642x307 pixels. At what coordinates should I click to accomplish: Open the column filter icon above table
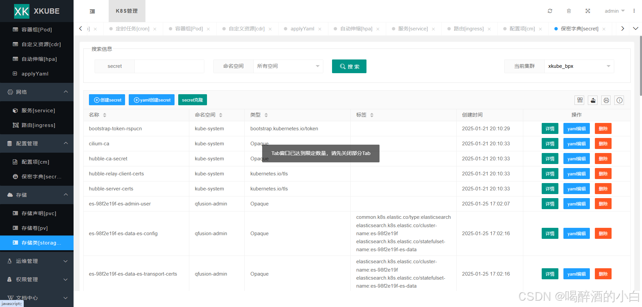click(580, 100)
